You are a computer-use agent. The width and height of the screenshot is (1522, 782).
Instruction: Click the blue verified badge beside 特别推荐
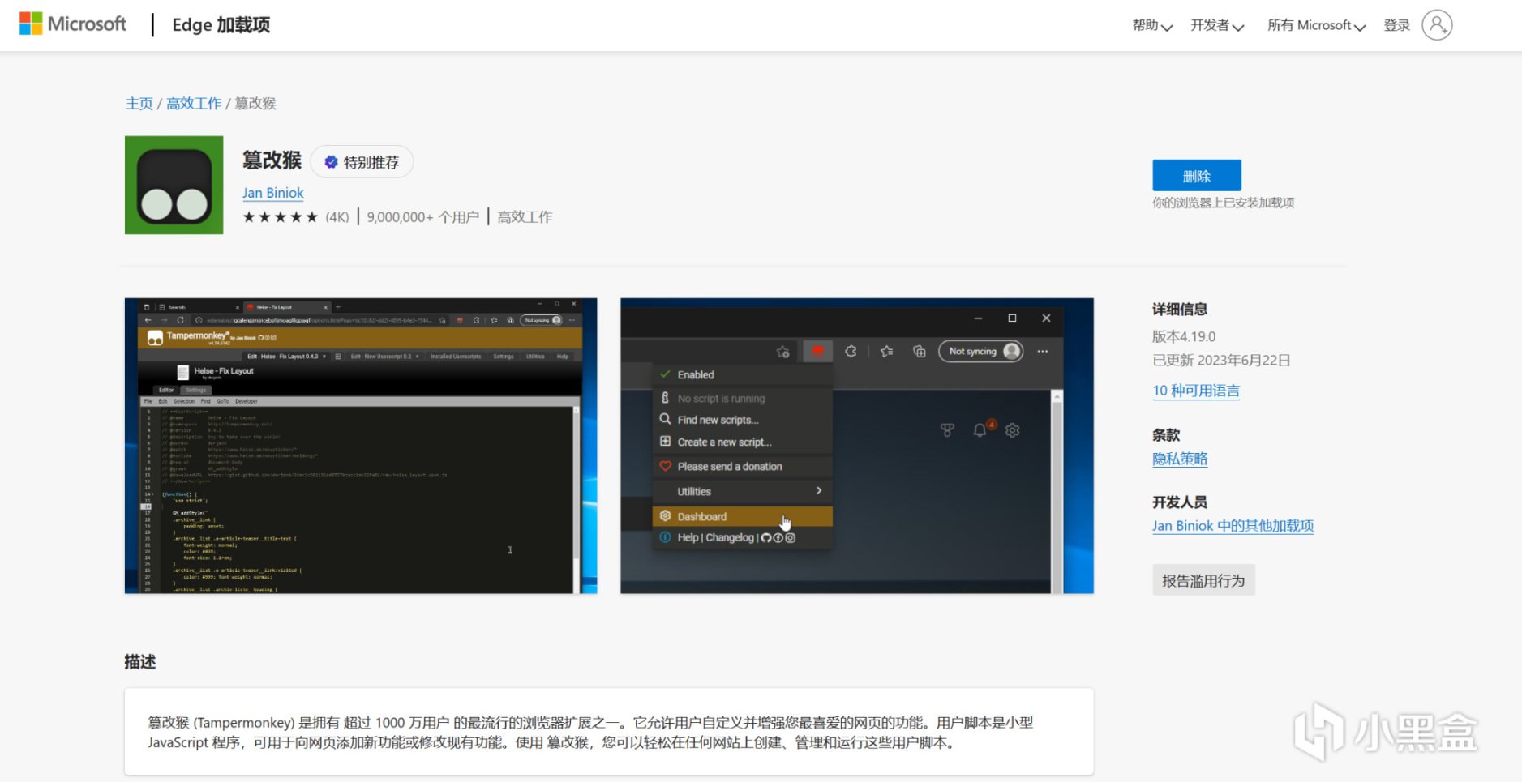(331, 162)
